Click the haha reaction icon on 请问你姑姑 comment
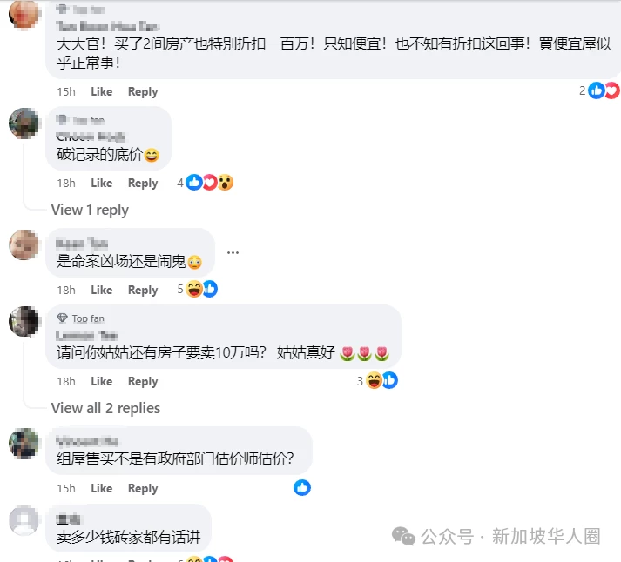Screen dimensions: 621x562 374,380
